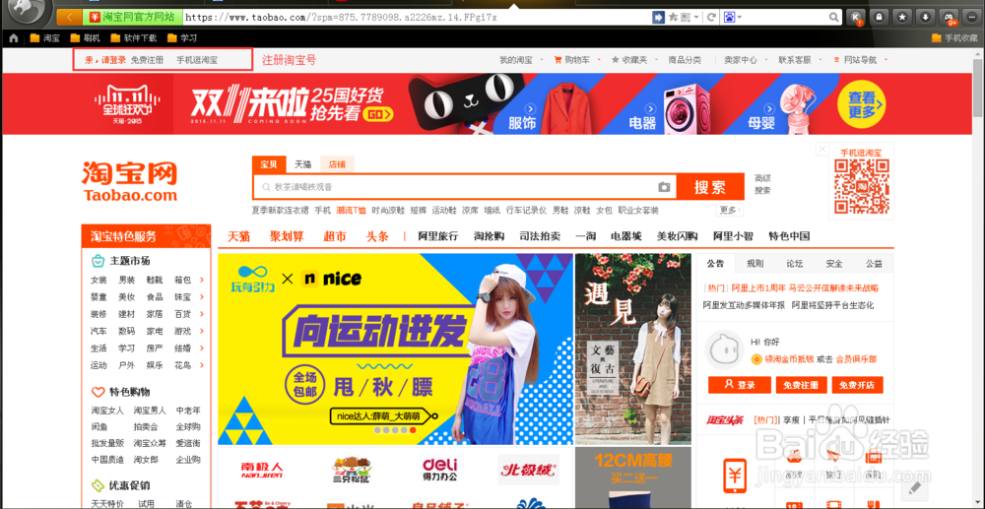This screenshot has width=985, height=509.
Task: Open the K extension icon in toolbar
Action: (856, 18)
